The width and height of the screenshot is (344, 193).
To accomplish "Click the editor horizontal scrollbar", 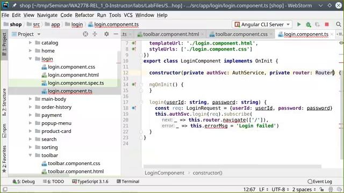I will pos(232,167).
